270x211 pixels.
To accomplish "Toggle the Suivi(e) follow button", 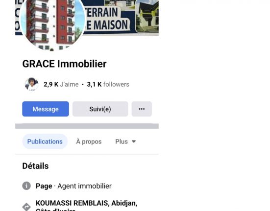I will tap(100, 109).
